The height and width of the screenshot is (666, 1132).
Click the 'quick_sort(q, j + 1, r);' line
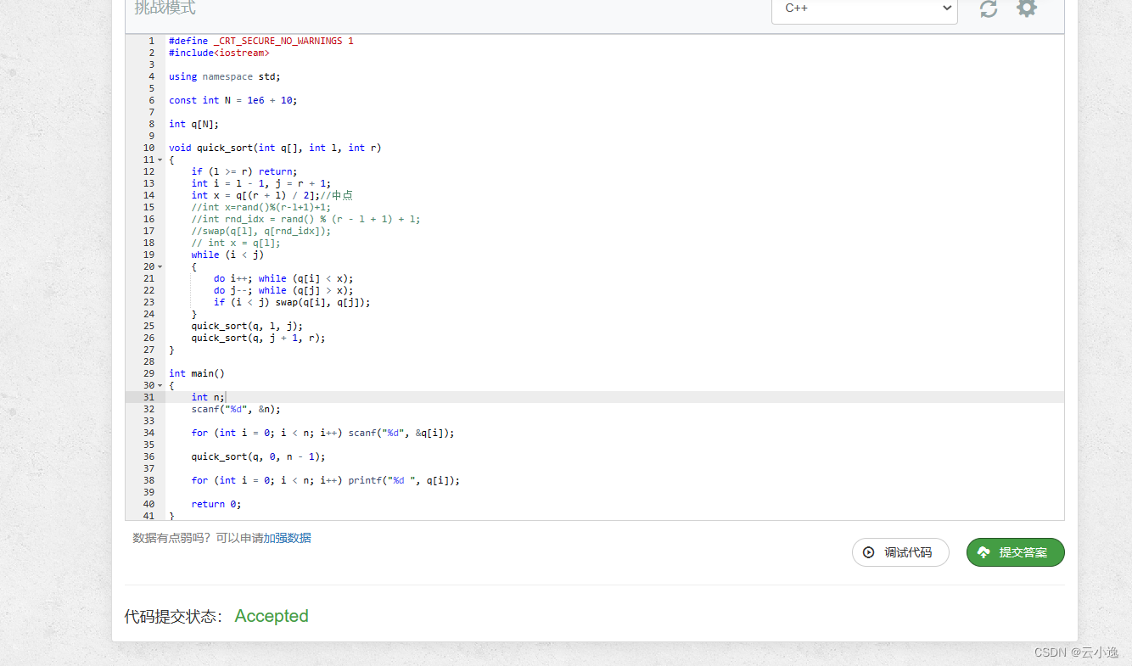258,338
